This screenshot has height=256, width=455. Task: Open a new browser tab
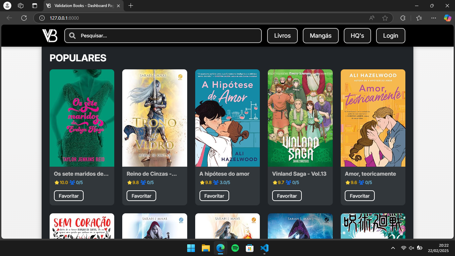[x=131, y=6]
